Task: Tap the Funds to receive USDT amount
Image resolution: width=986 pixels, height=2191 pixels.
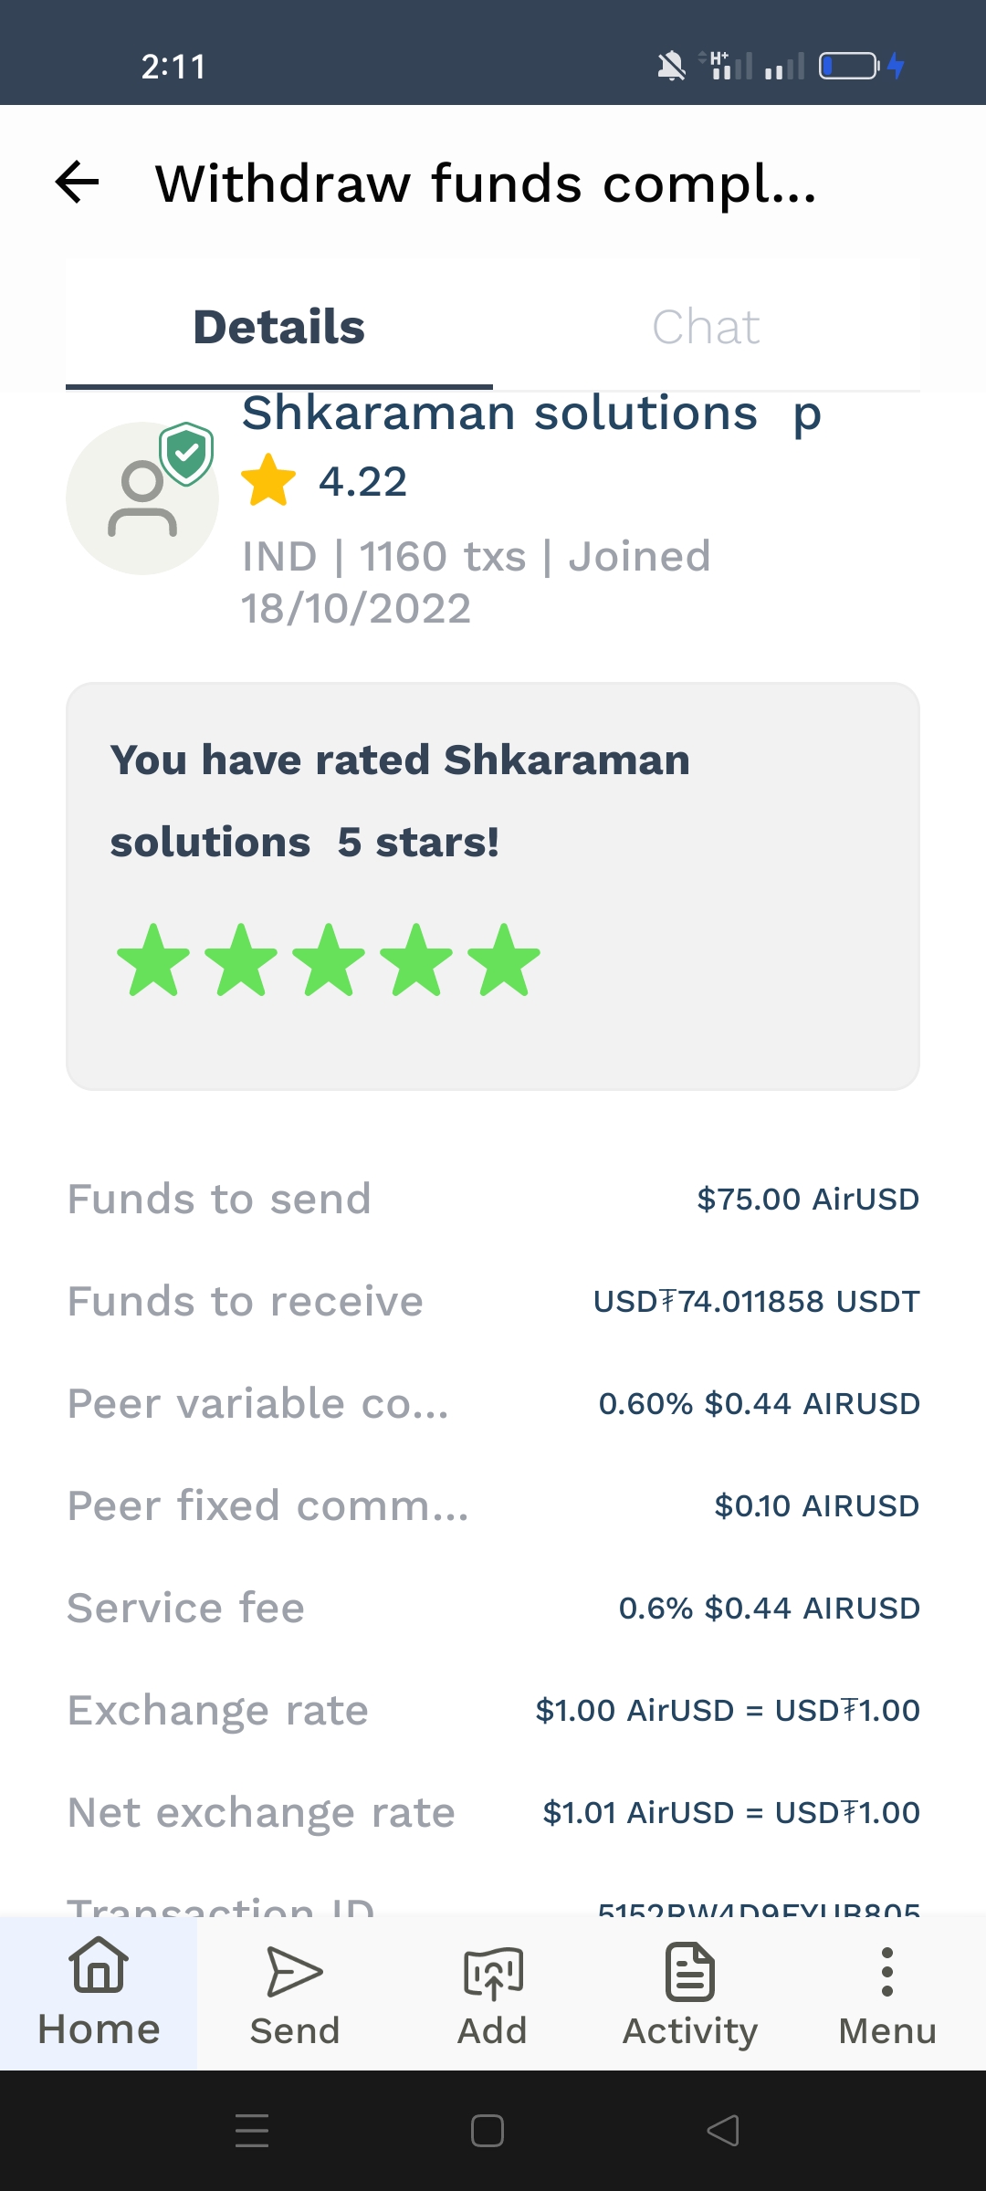Action: point(756,1301)
